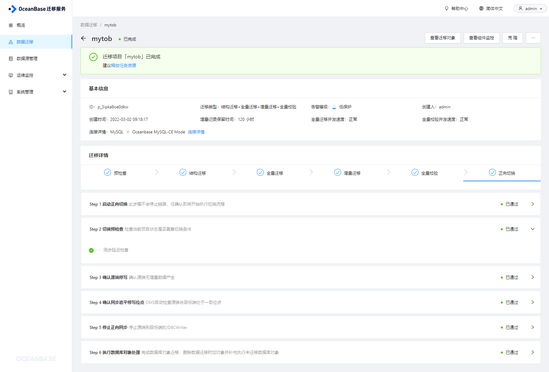The image size is (549, 372).
Task: Click the 全量校验 step check icon
Action: click(415, 172)
